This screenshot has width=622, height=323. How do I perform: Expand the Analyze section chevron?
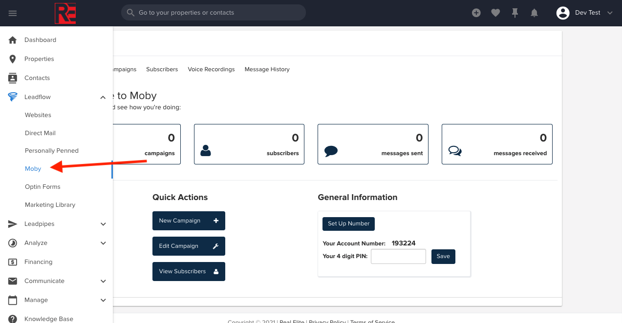103,243
